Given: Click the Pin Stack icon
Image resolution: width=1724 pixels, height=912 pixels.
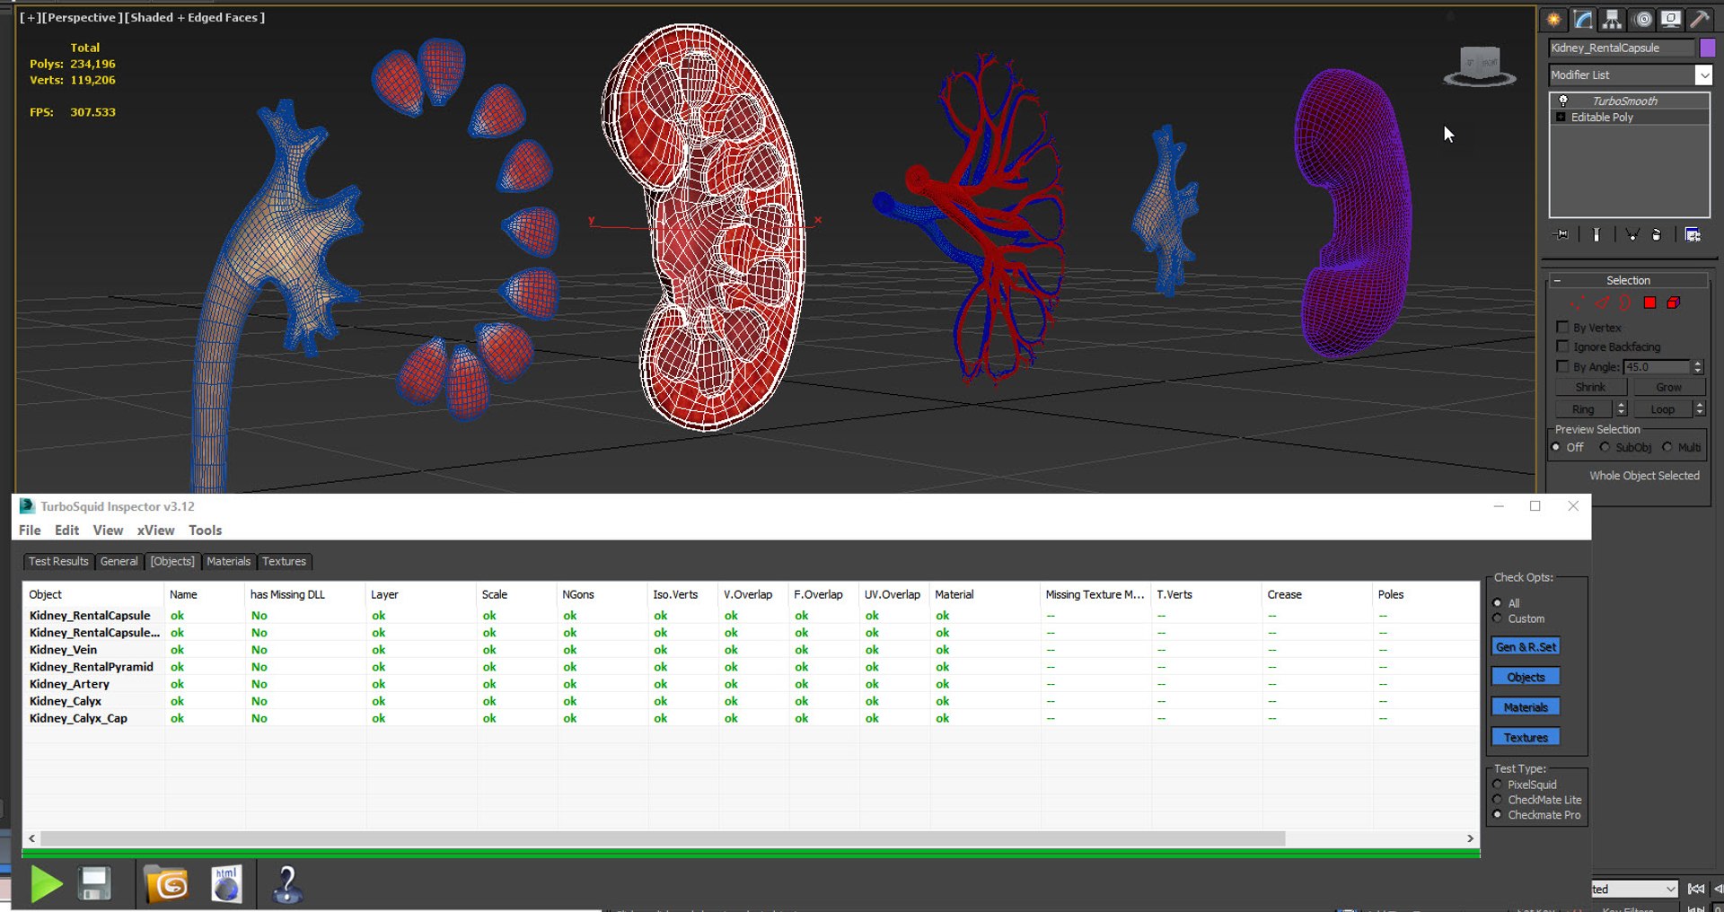Looking at the screenshot, I should (1561, 234).
